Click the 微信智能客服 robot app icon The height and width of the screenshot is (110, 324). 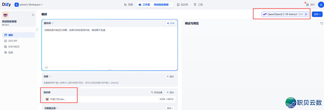point(5,15)
